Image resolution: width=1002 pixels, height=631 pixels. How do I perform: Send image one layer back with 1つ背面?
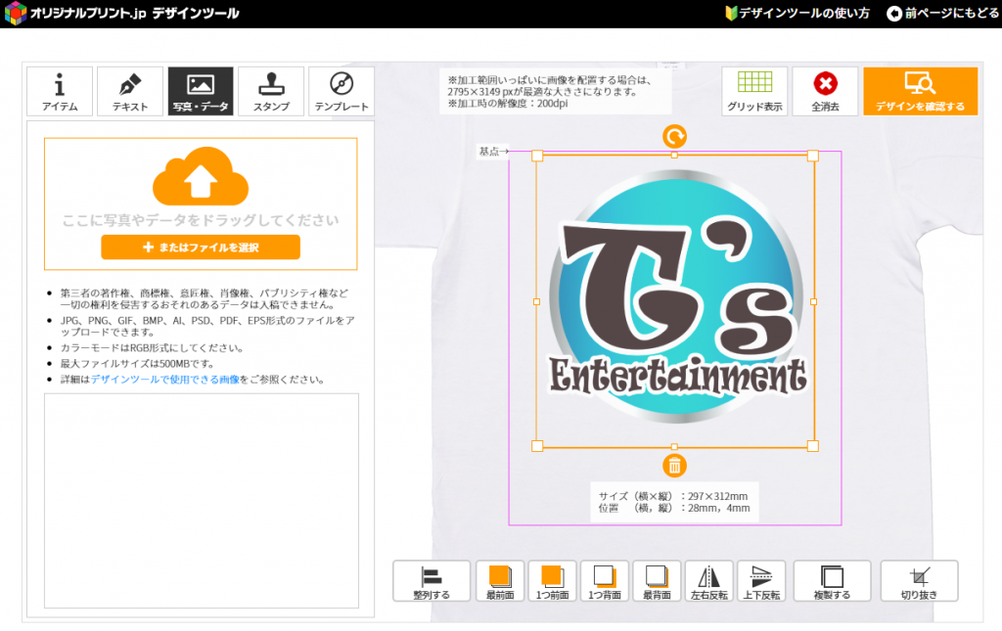pos(605,581)
